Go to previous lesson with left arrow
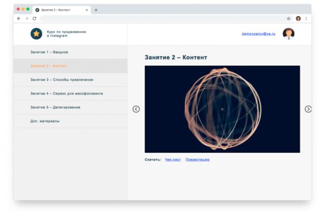Viewport: 325px width, 216px height. [136, 109]
